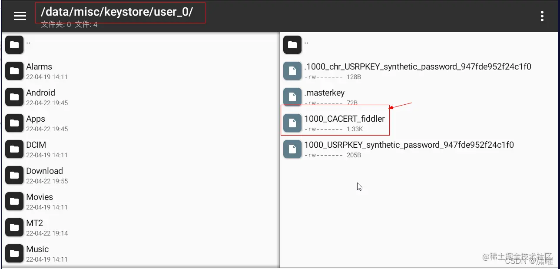
Task: Click the .masterkey file icon
Action: pyautogui.click(x=292, y=97)
